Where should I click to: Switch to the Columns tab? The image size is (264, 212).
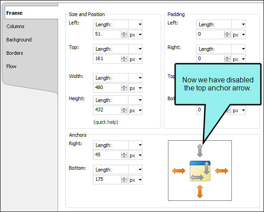click(x=15, y=26)
